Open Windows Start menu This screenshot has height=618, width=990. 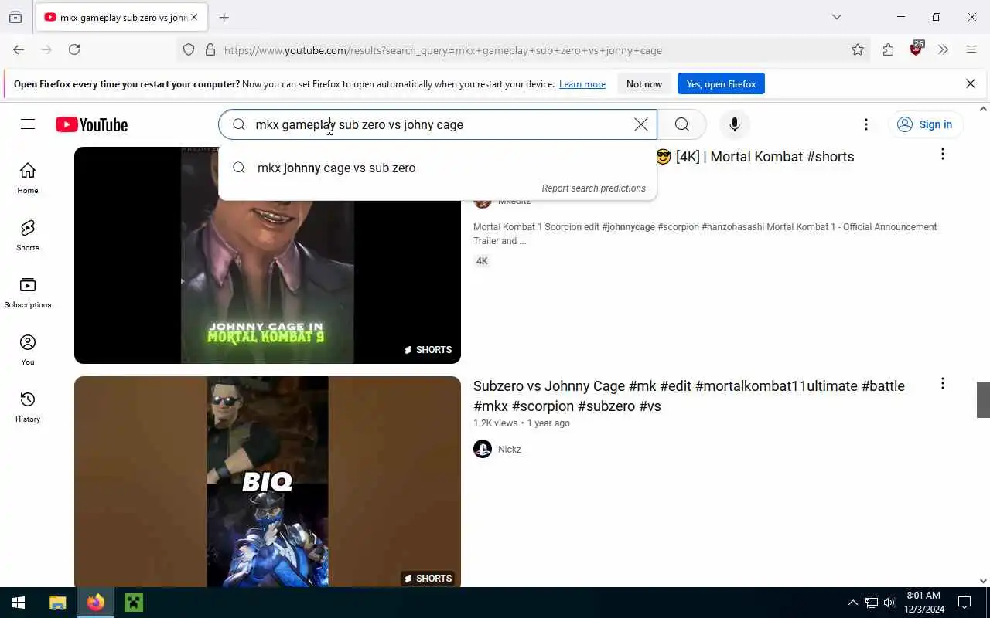click(19, 603)
